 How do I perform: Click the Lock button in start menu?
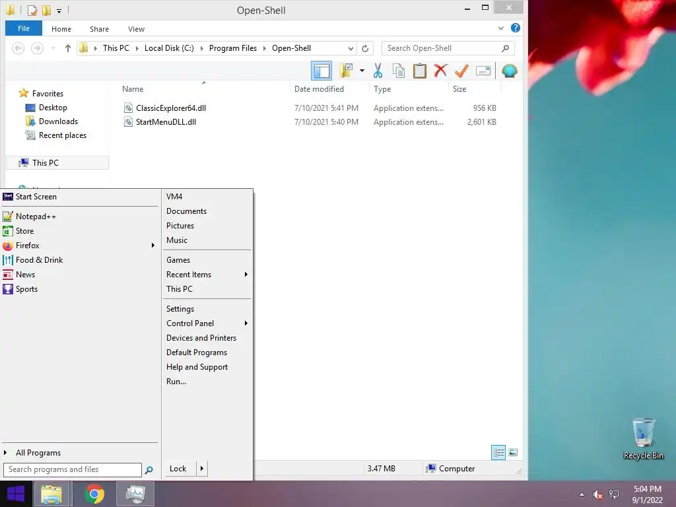pos(180,469)
